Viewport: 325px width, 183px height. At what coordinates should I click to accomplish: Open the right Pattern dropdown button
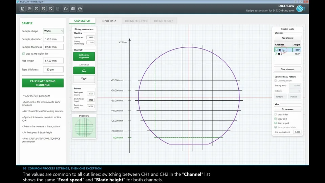[x=294, y=97]
